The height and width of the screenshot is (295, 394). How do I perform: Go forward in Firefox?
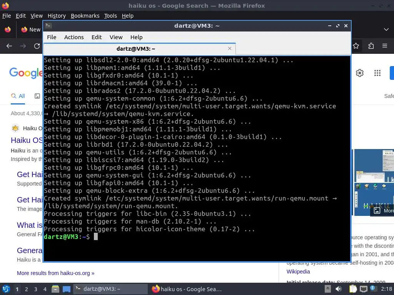23,46
